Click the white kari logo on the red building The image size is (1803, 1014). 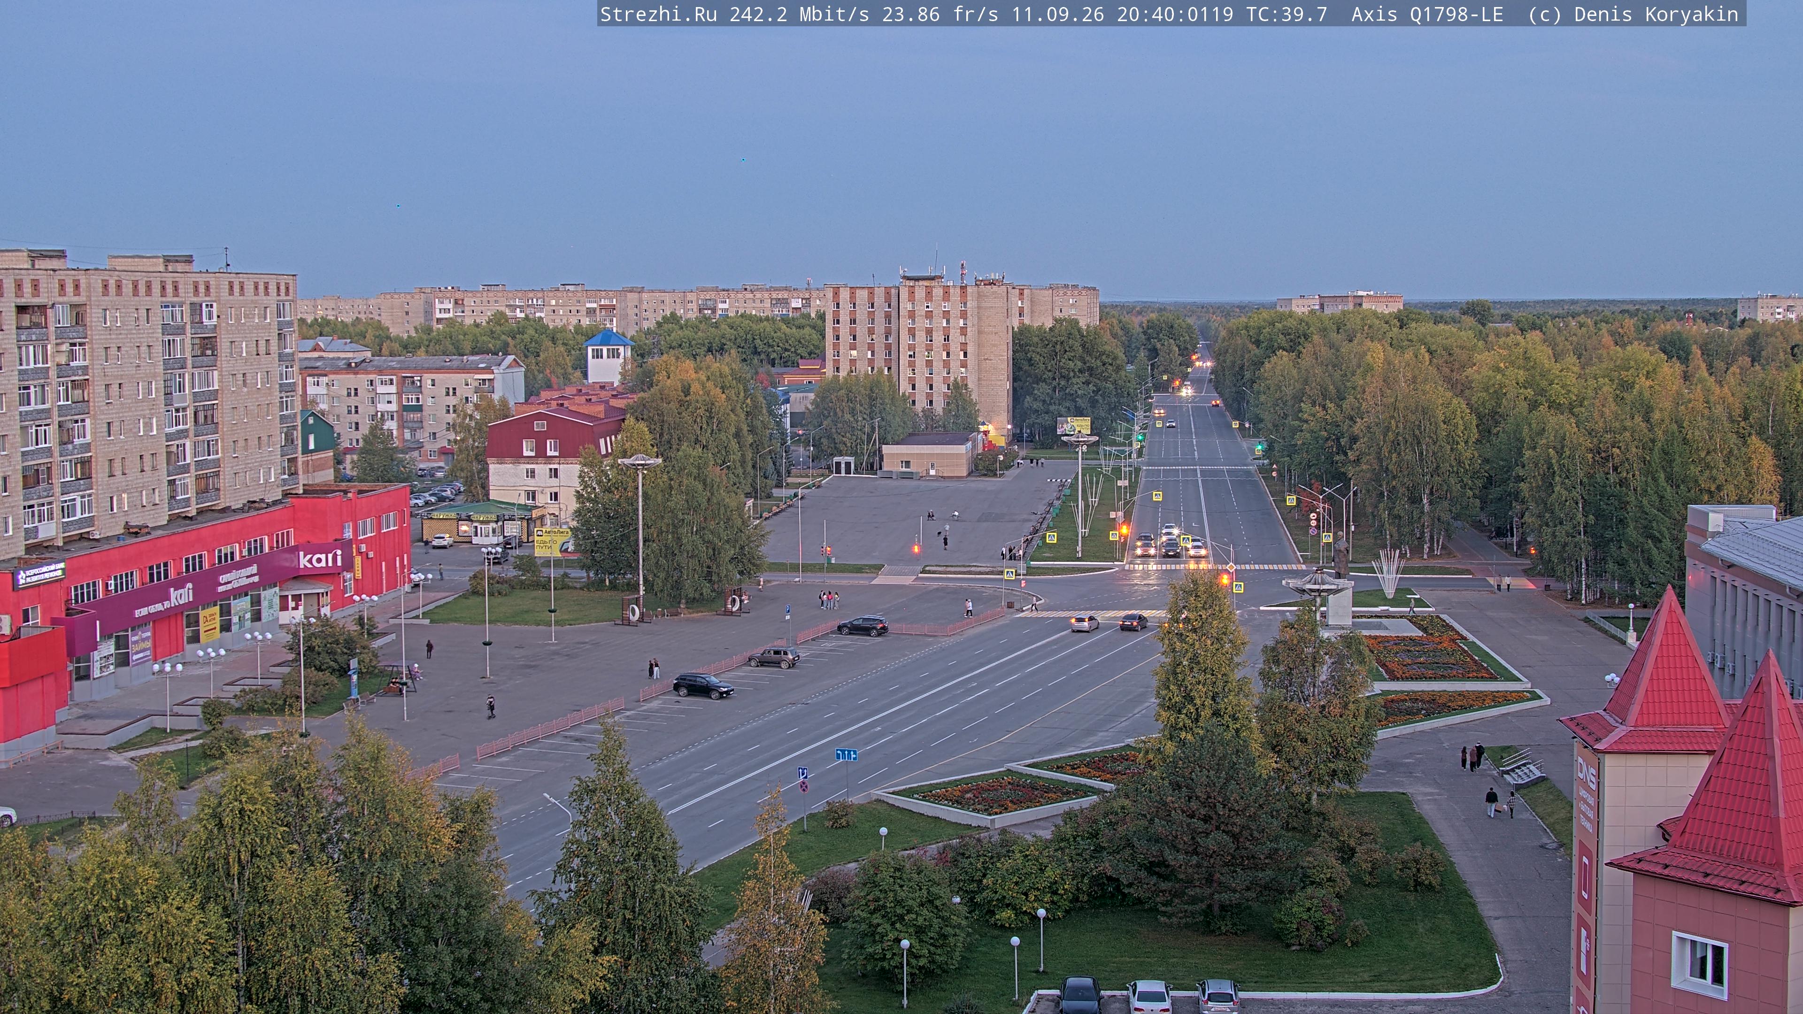pyautogui.click(x=321, y=559)
